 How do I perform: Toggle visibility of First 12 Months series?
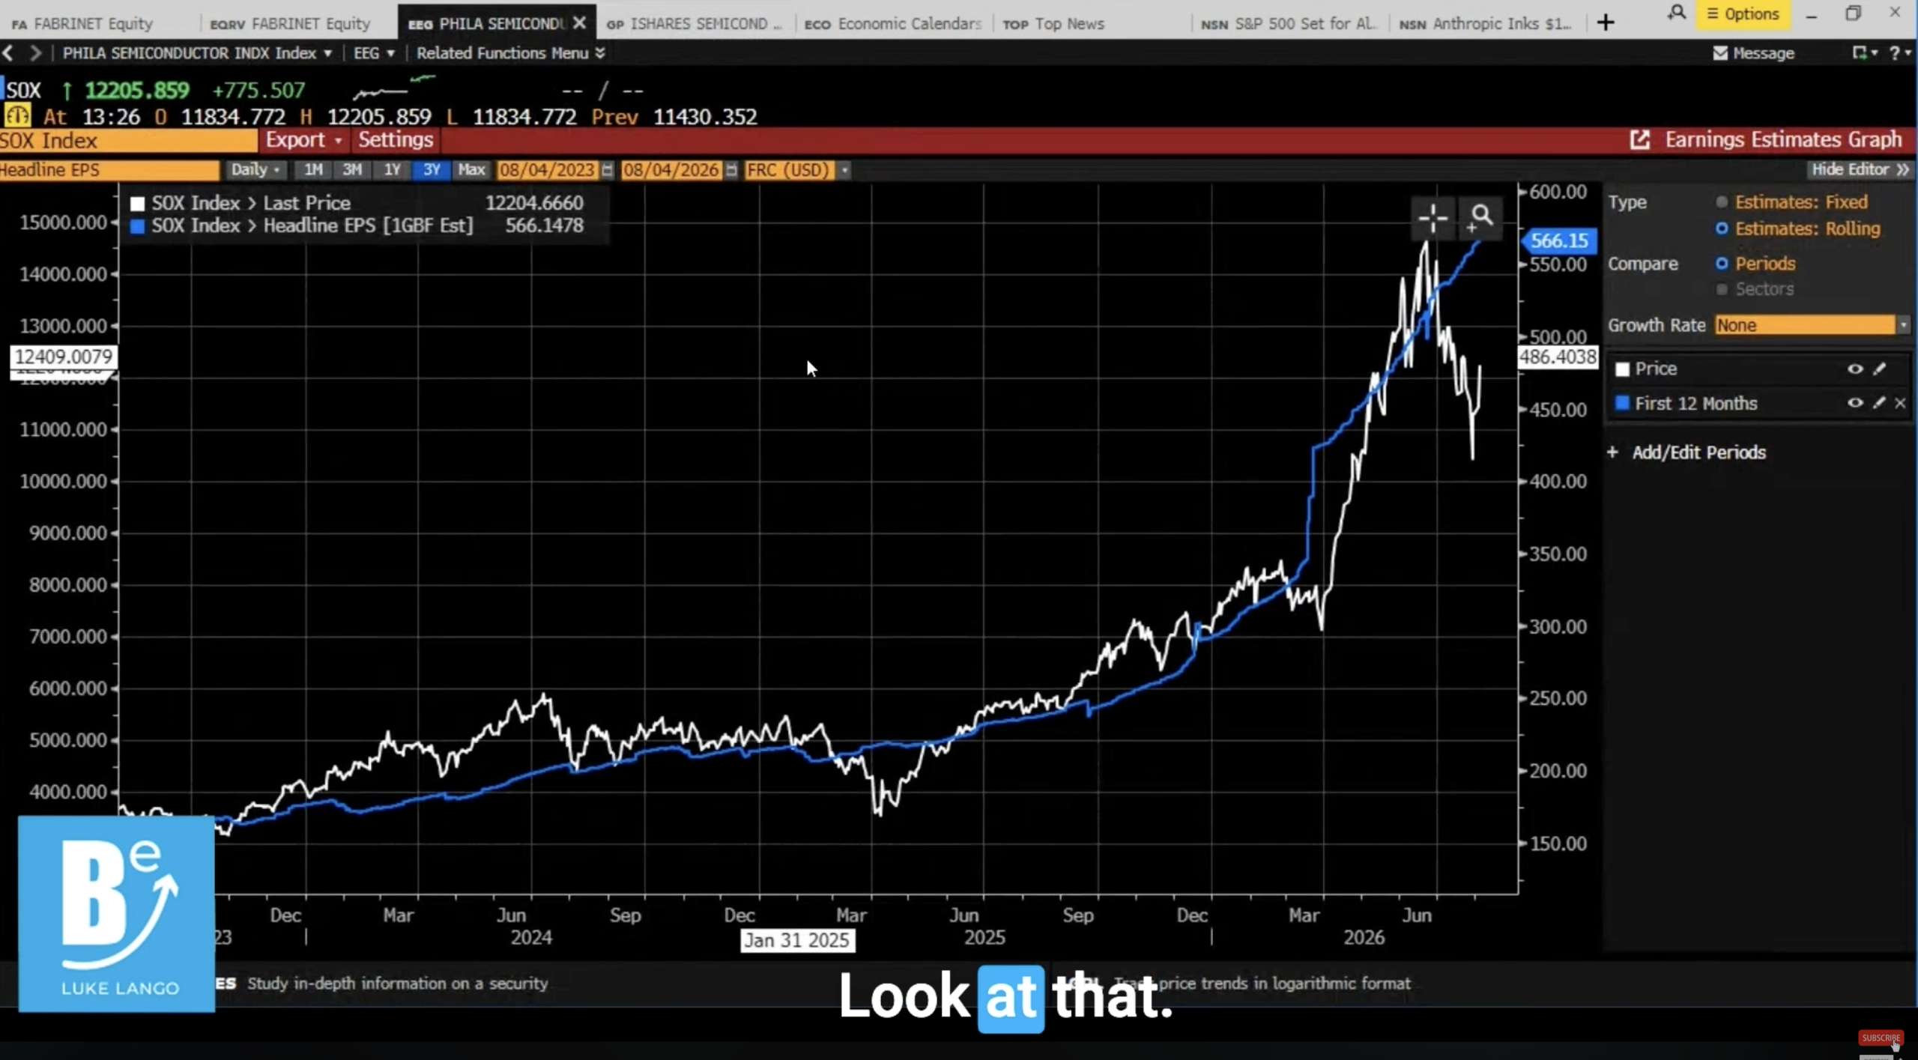1854,403
